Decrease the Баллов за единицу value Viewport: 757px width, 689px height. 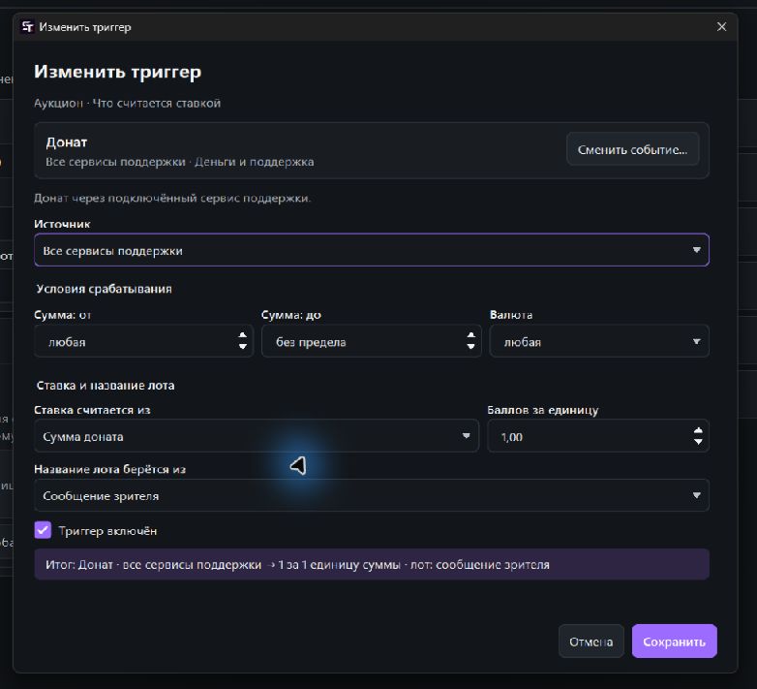pos(698,442)
